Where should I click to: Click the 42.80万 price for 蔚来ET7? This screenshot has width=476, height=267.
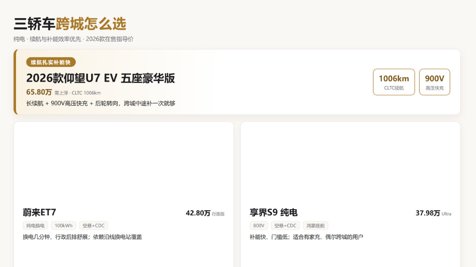(198, 213)
